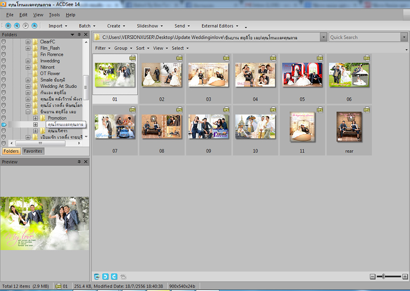Open the File menu

10,15
